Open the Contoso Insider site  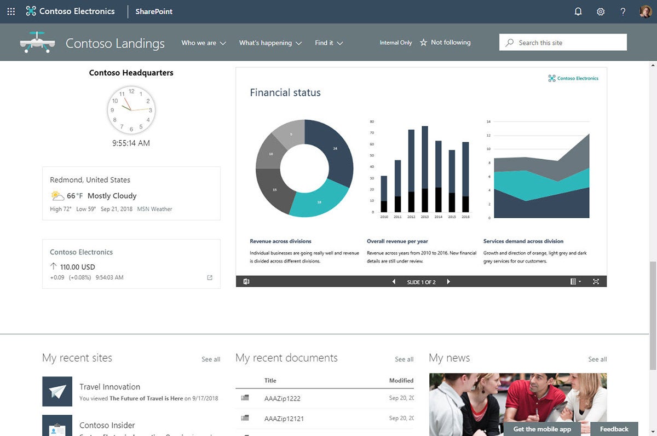point(107,425)
